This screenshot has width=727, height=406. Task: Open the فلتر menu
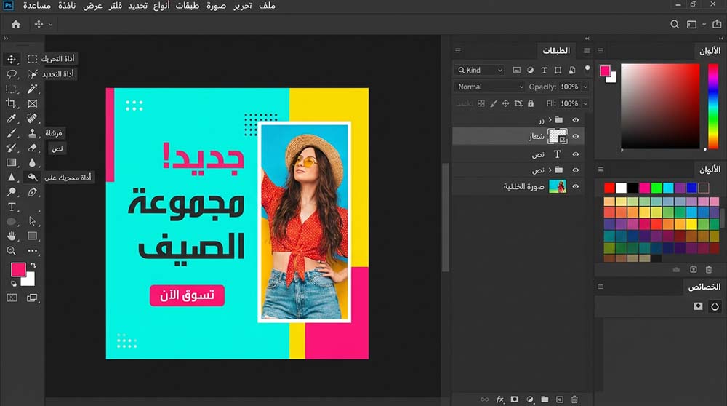coord(115,6)
